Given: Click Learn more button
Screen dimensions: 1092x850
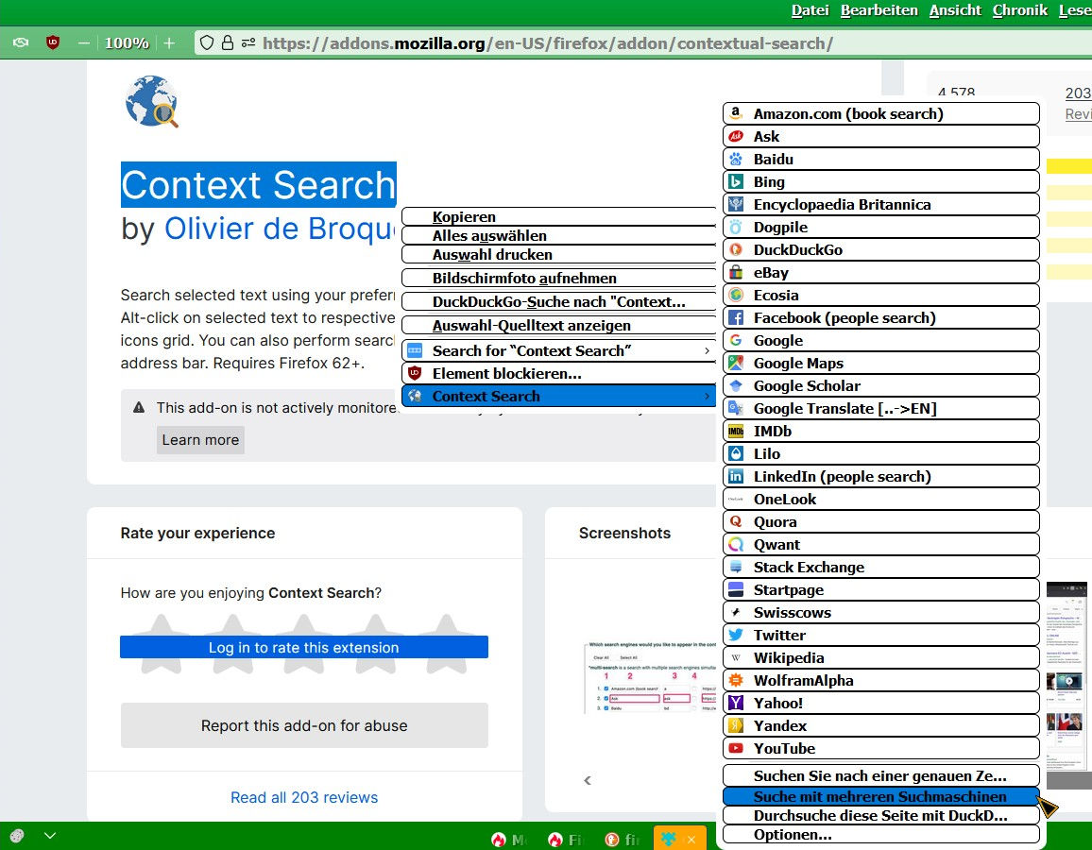Looking at the screenshot, I should tap(200, 440).
